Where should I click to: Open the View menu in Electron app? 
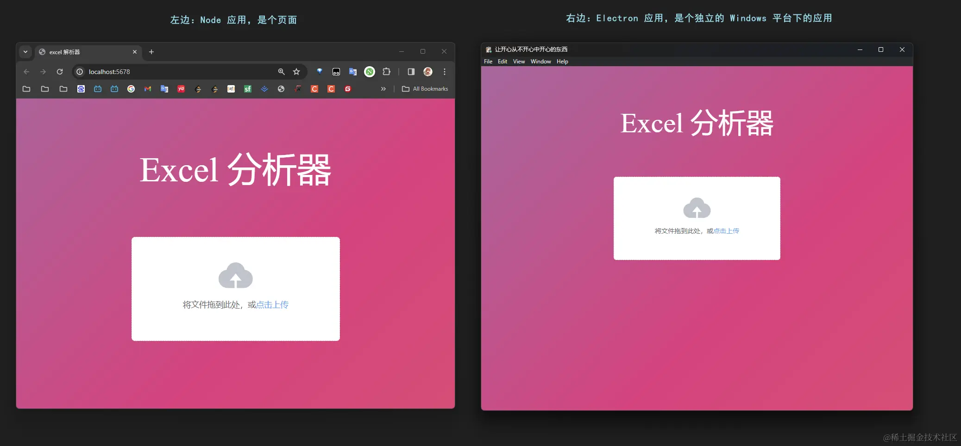[x=519, y=62]
